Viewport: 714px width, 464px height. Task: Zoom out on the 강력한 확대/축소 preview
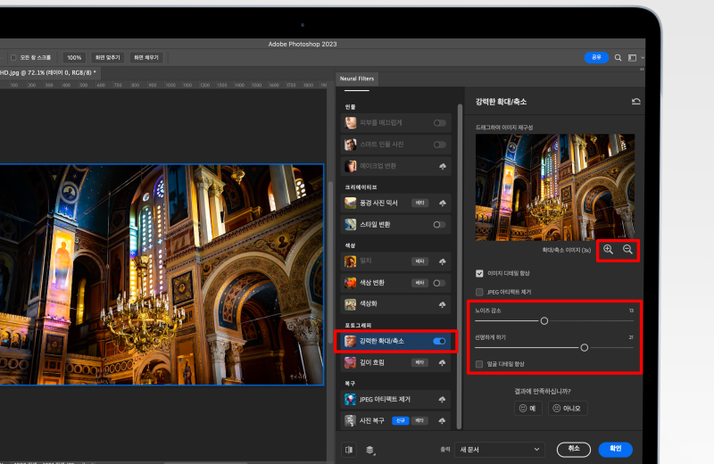627,250
